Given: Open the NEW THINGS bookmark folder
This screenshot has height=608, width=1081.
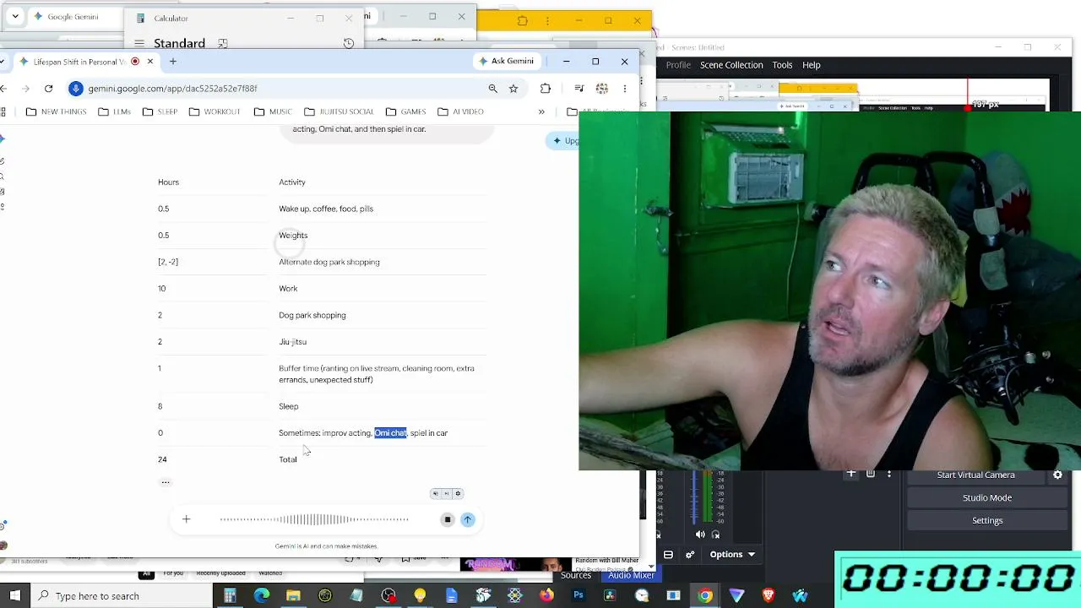Looking at the screenshot, I should pos(57,111).
